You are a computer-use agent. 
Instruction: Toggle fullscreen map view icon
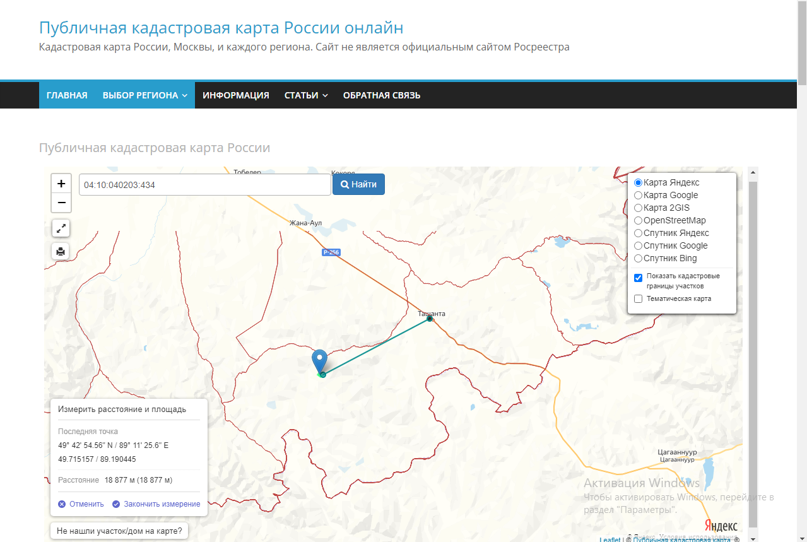pyautogui.click(x=61, y=228)
